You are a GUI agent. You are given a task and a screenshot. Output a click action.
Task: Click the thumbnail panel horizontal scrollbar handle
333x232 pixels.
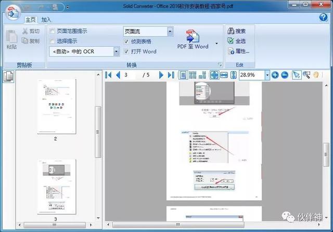(55, 225)
